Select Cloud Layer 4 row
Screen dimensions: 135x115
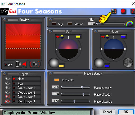[x=26, y=101]
